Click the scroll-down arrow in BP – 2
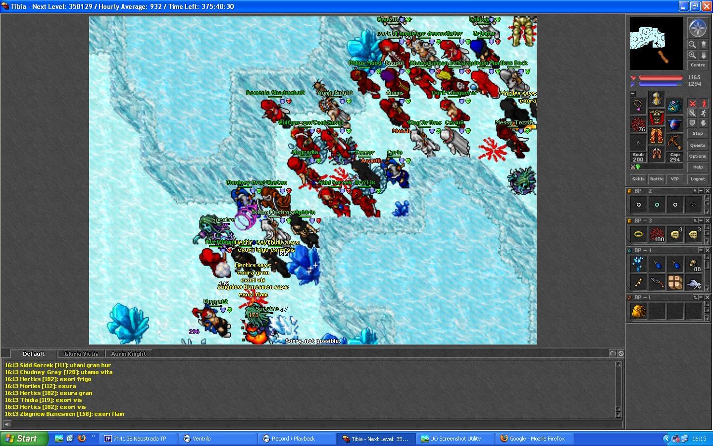Screen dimensions: 713x446 click(x=707, y=211)
